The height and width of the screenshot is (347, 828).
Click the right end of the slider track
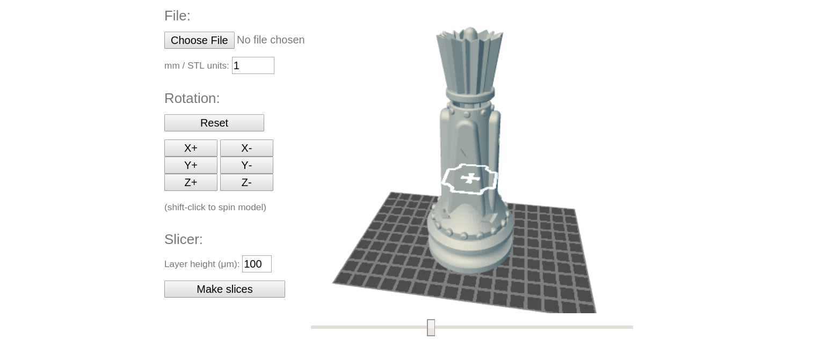point(628,327)
